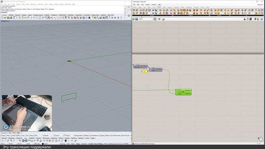Open the Grasshopper Solution menu
Viewport: 265px width, 149px height.
[x=154, y=5]
